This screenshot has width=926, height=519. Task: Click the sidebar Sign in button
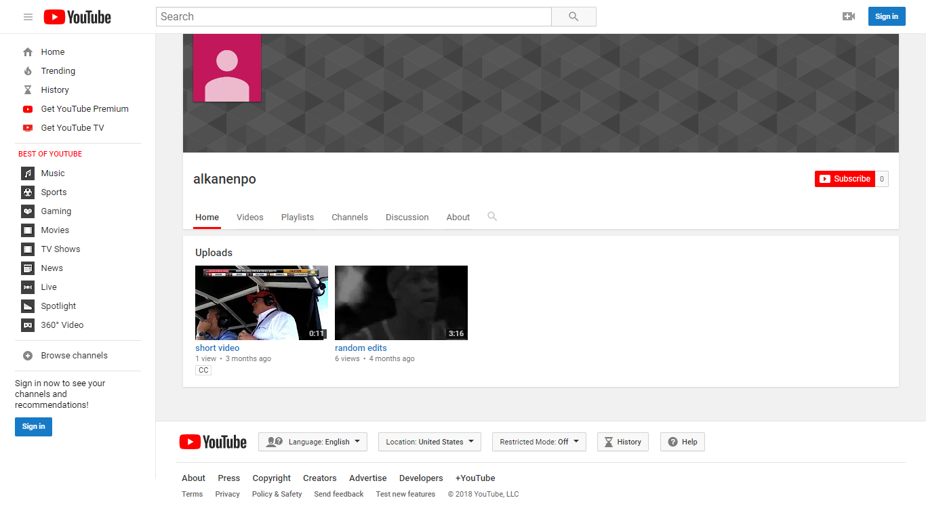pos(33,427)
